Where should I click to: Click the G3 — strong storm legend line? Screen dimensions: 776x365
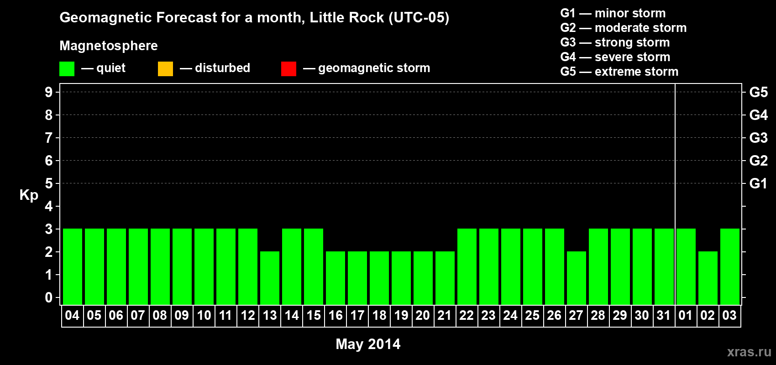click(x=615, y=42)
